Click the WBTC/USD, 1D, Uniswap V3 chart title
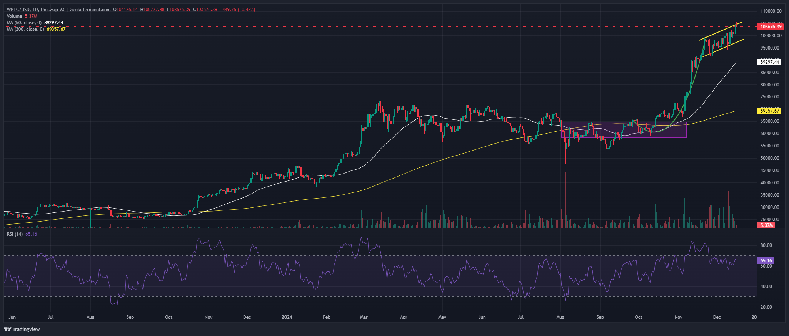 [x=59, y=10]
